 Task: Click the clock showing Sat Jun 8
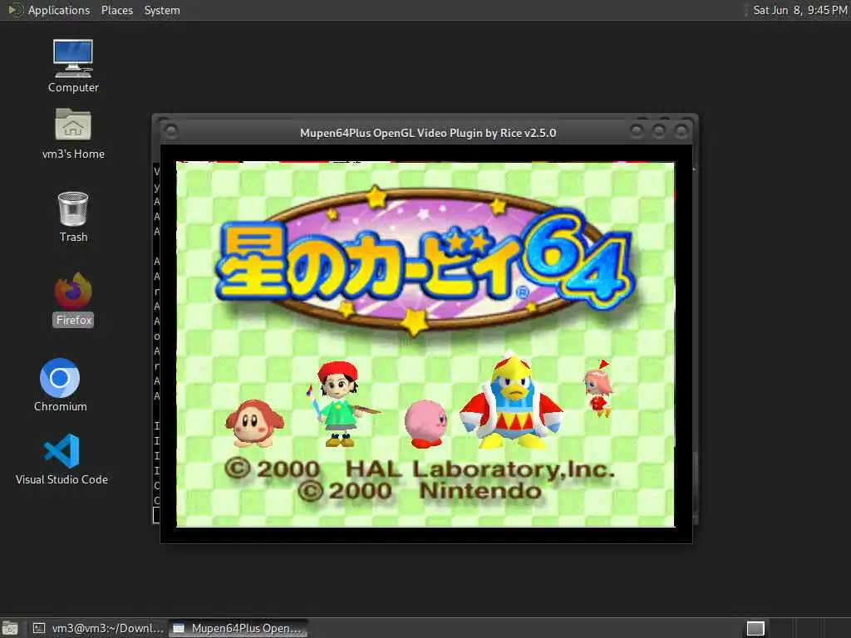pos(799,10)
